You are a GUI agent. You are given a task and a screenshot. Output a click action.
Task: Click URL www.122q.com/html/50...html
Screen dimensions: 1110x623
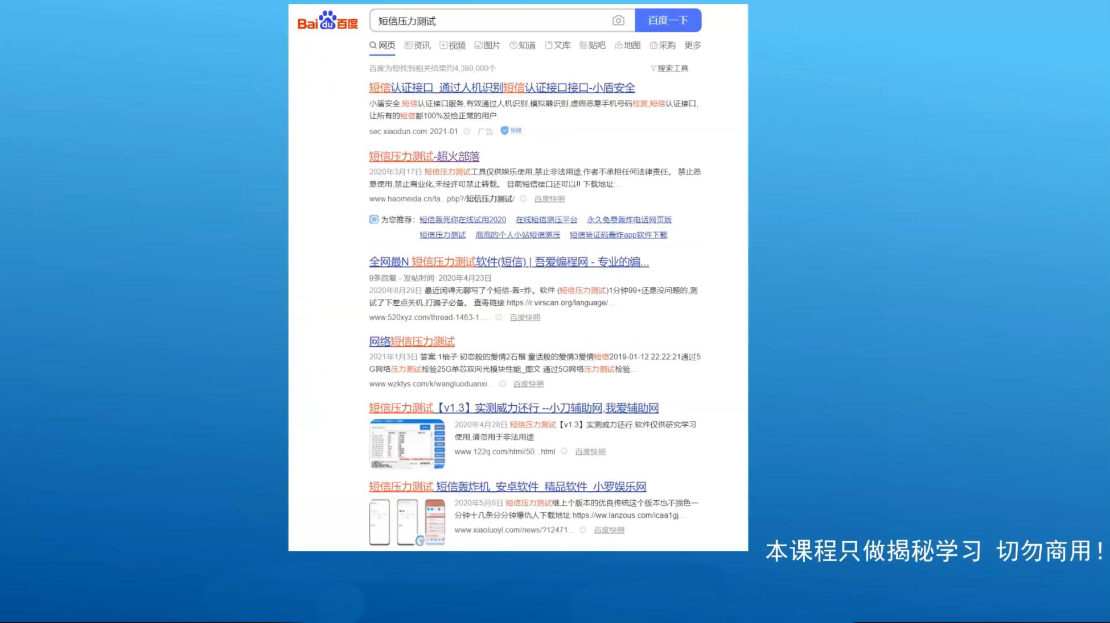[505, 452]
